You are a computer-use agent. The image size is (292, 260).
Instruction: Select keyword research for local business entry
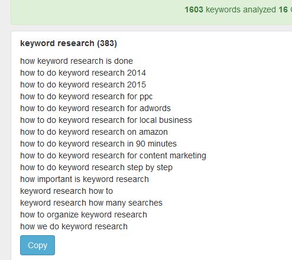click(106, 120)
